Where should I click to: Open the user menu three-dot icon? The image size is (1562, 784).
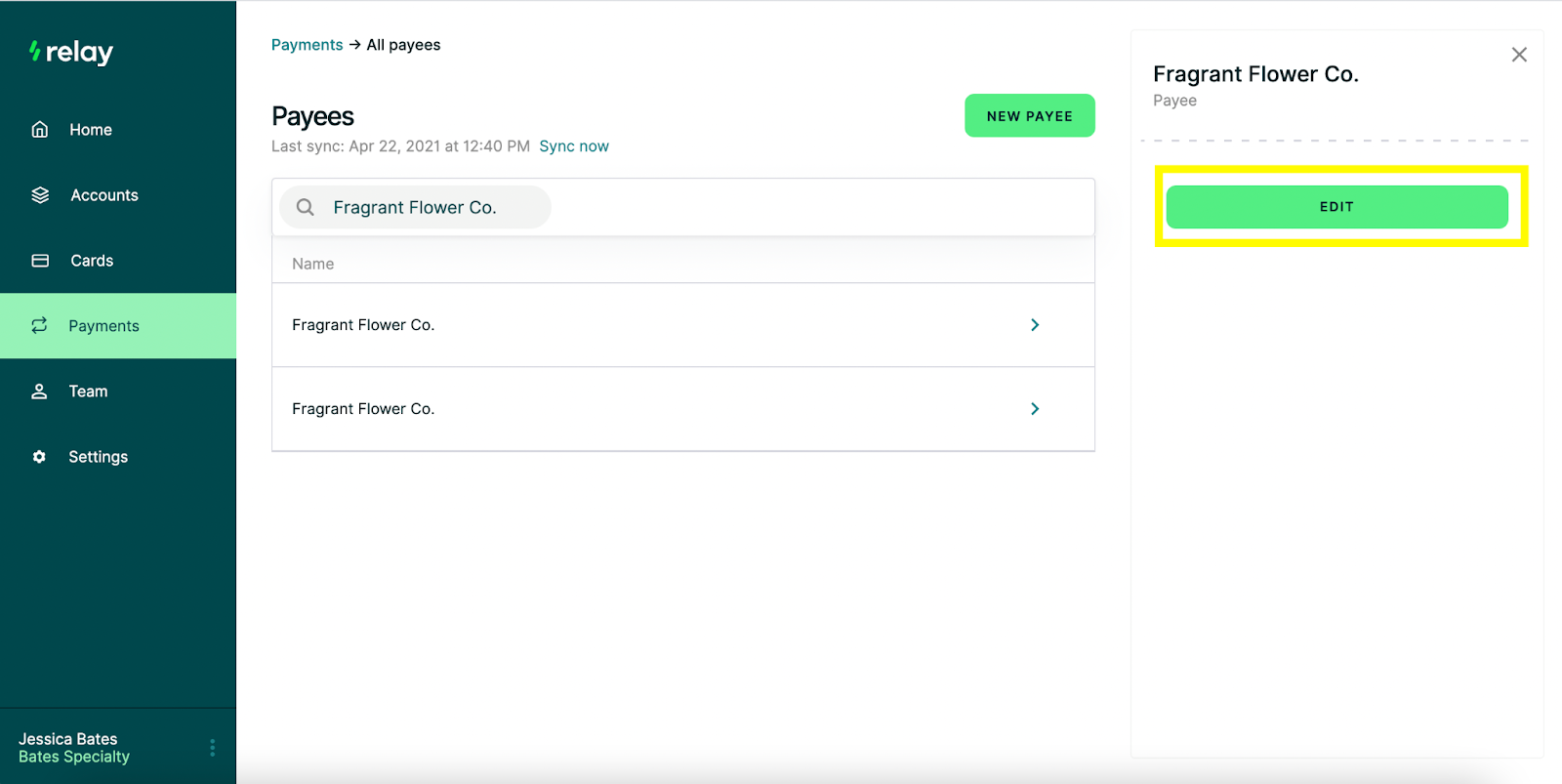pos(212,748)
